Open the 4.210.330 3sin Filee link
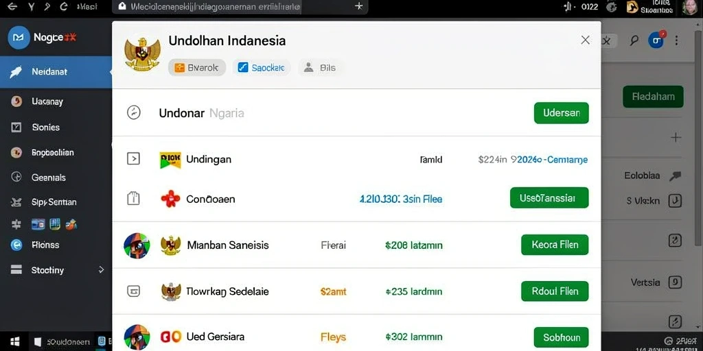This screenshot has width=703, height=351. click(401, 199)
